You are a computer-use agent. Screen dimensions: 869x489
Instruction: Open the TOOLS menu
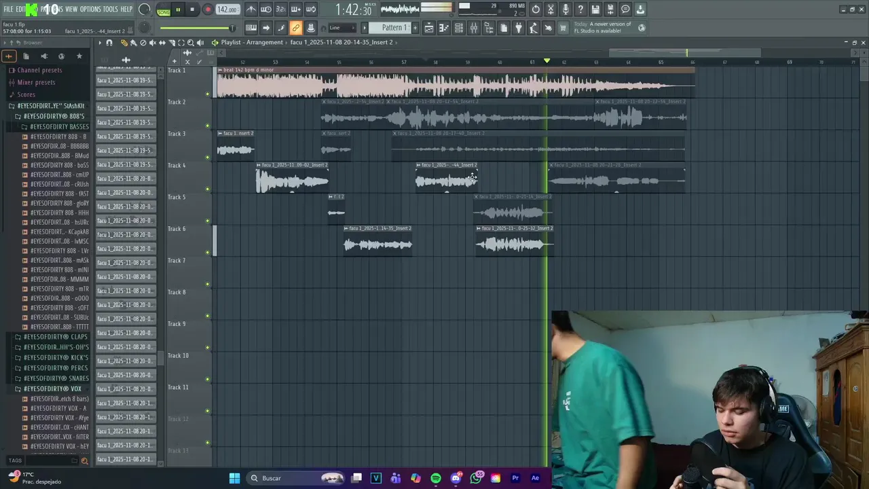[110, 9]
